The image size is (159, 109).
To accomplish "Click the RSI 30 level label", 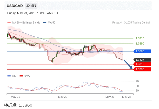I will click(137, 90).
